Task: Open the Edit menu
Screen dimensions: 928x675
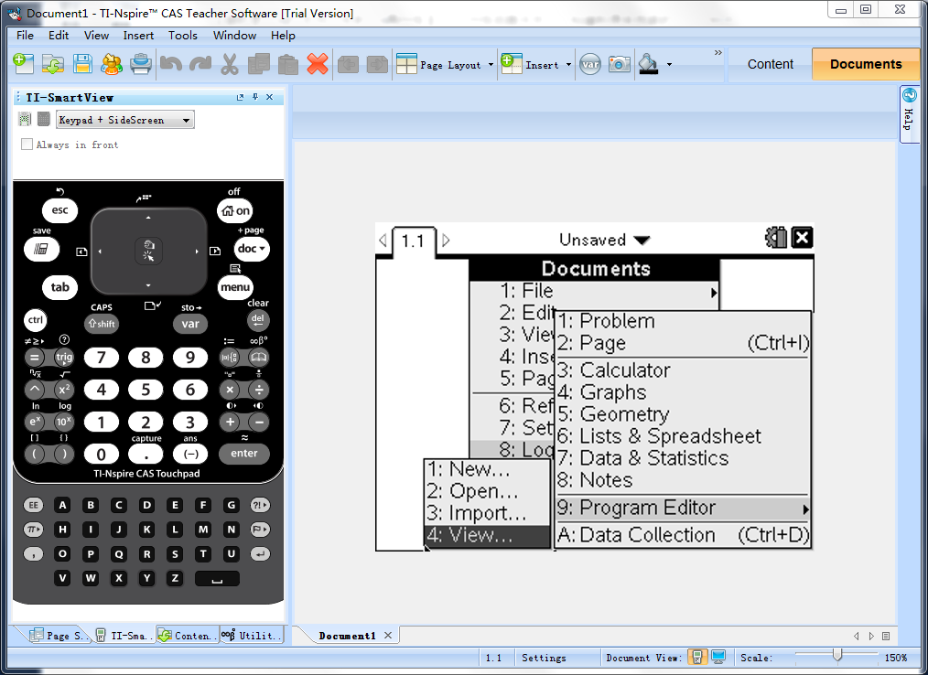Action: pyautogui.click(x=59, y=36)
